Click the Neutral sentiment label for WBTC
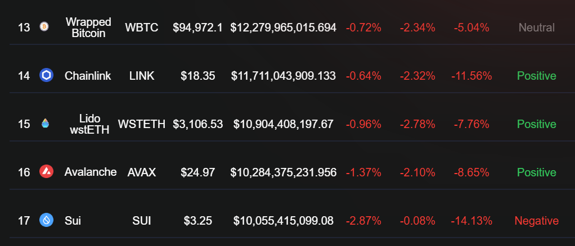The width and height of the screenshot is (575, 246). pos(536,27)
